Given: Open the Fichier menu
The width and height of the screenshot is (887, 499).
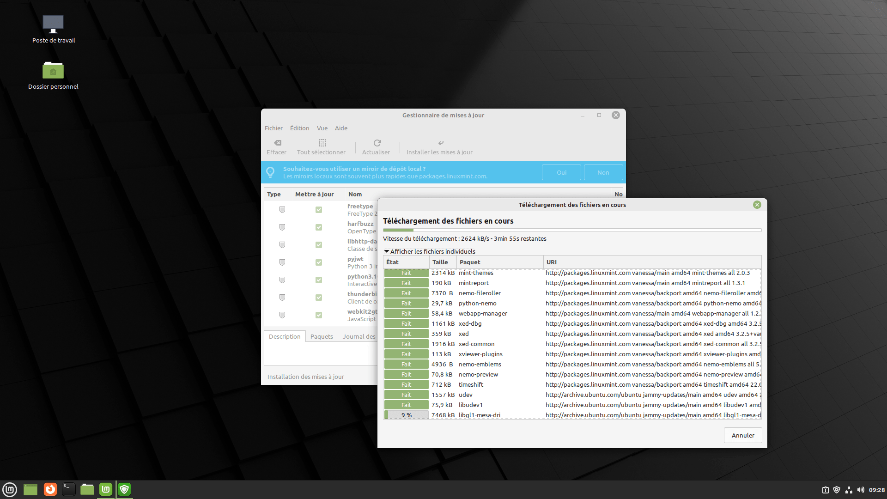Looking at the screenshot, I should point(273,128).
